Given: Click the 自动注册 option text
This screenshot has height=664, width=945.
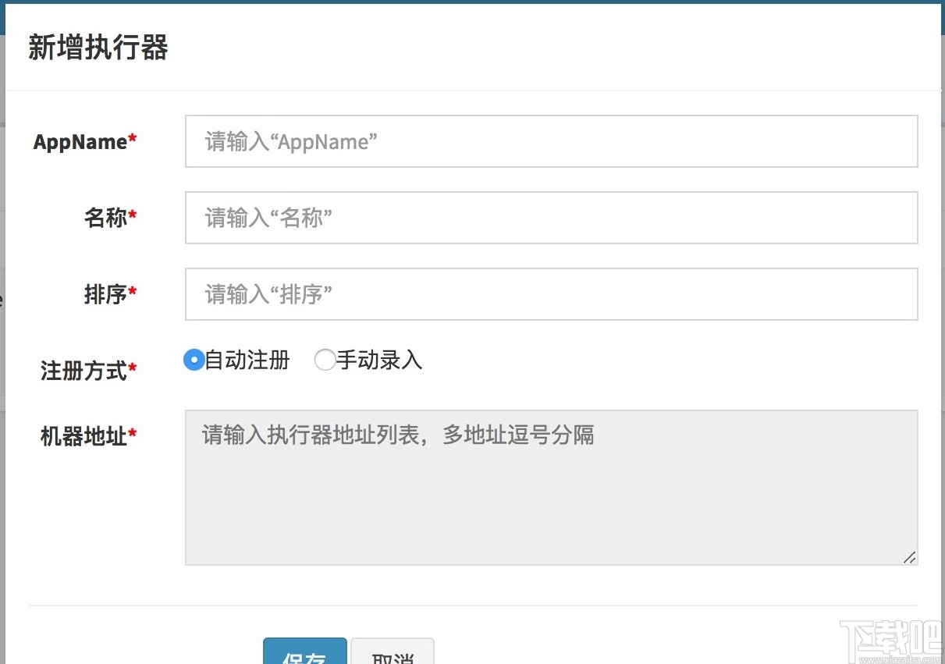Looking at the screenshot, I should (x=247, y=360).
